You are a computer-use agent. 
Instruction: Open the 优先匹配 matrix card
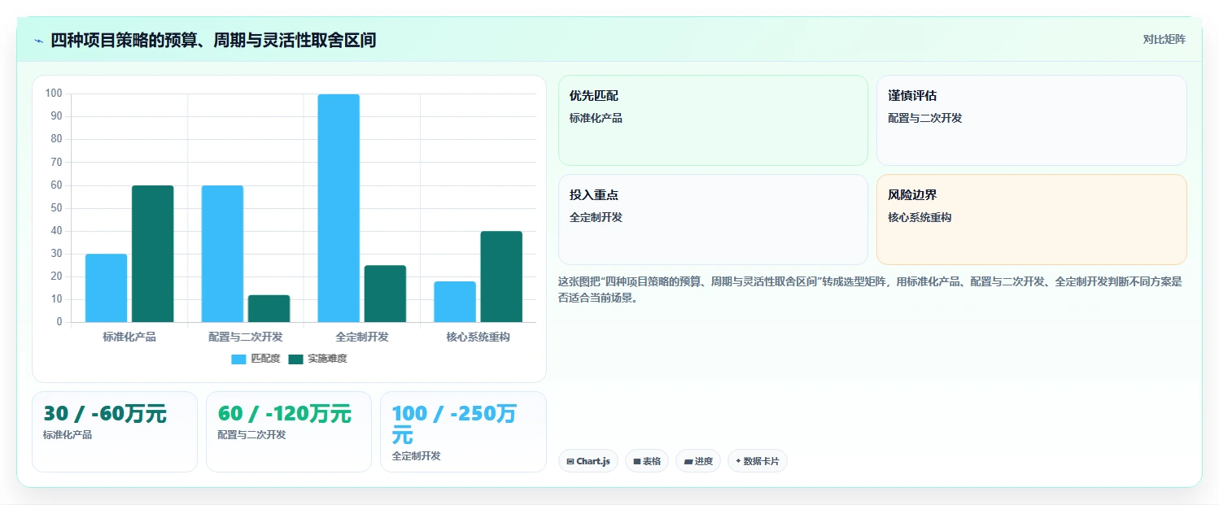click(713, 120)
